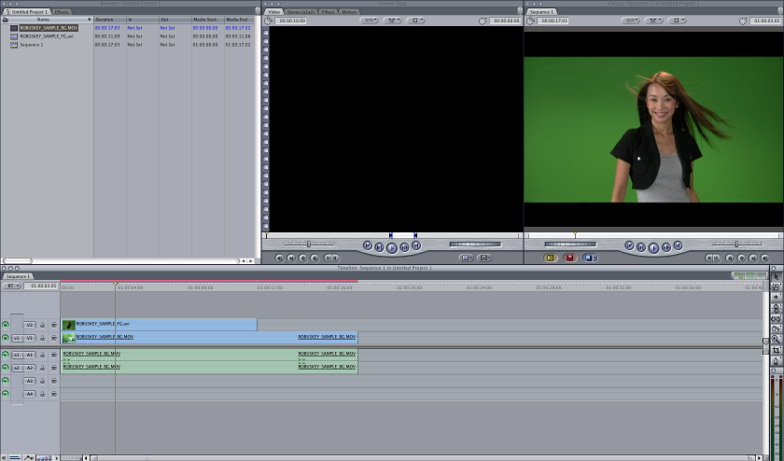This screenshot has height=461, width=784.
Task: Open the RT real-time effects dropdown
Action: click(x=12, y=286)
